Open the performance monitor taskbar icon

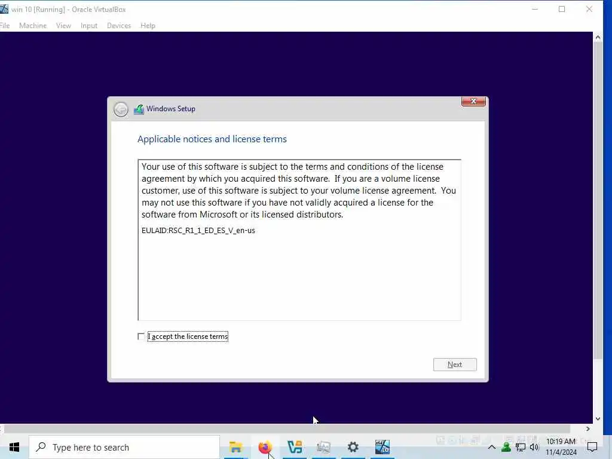323,447
